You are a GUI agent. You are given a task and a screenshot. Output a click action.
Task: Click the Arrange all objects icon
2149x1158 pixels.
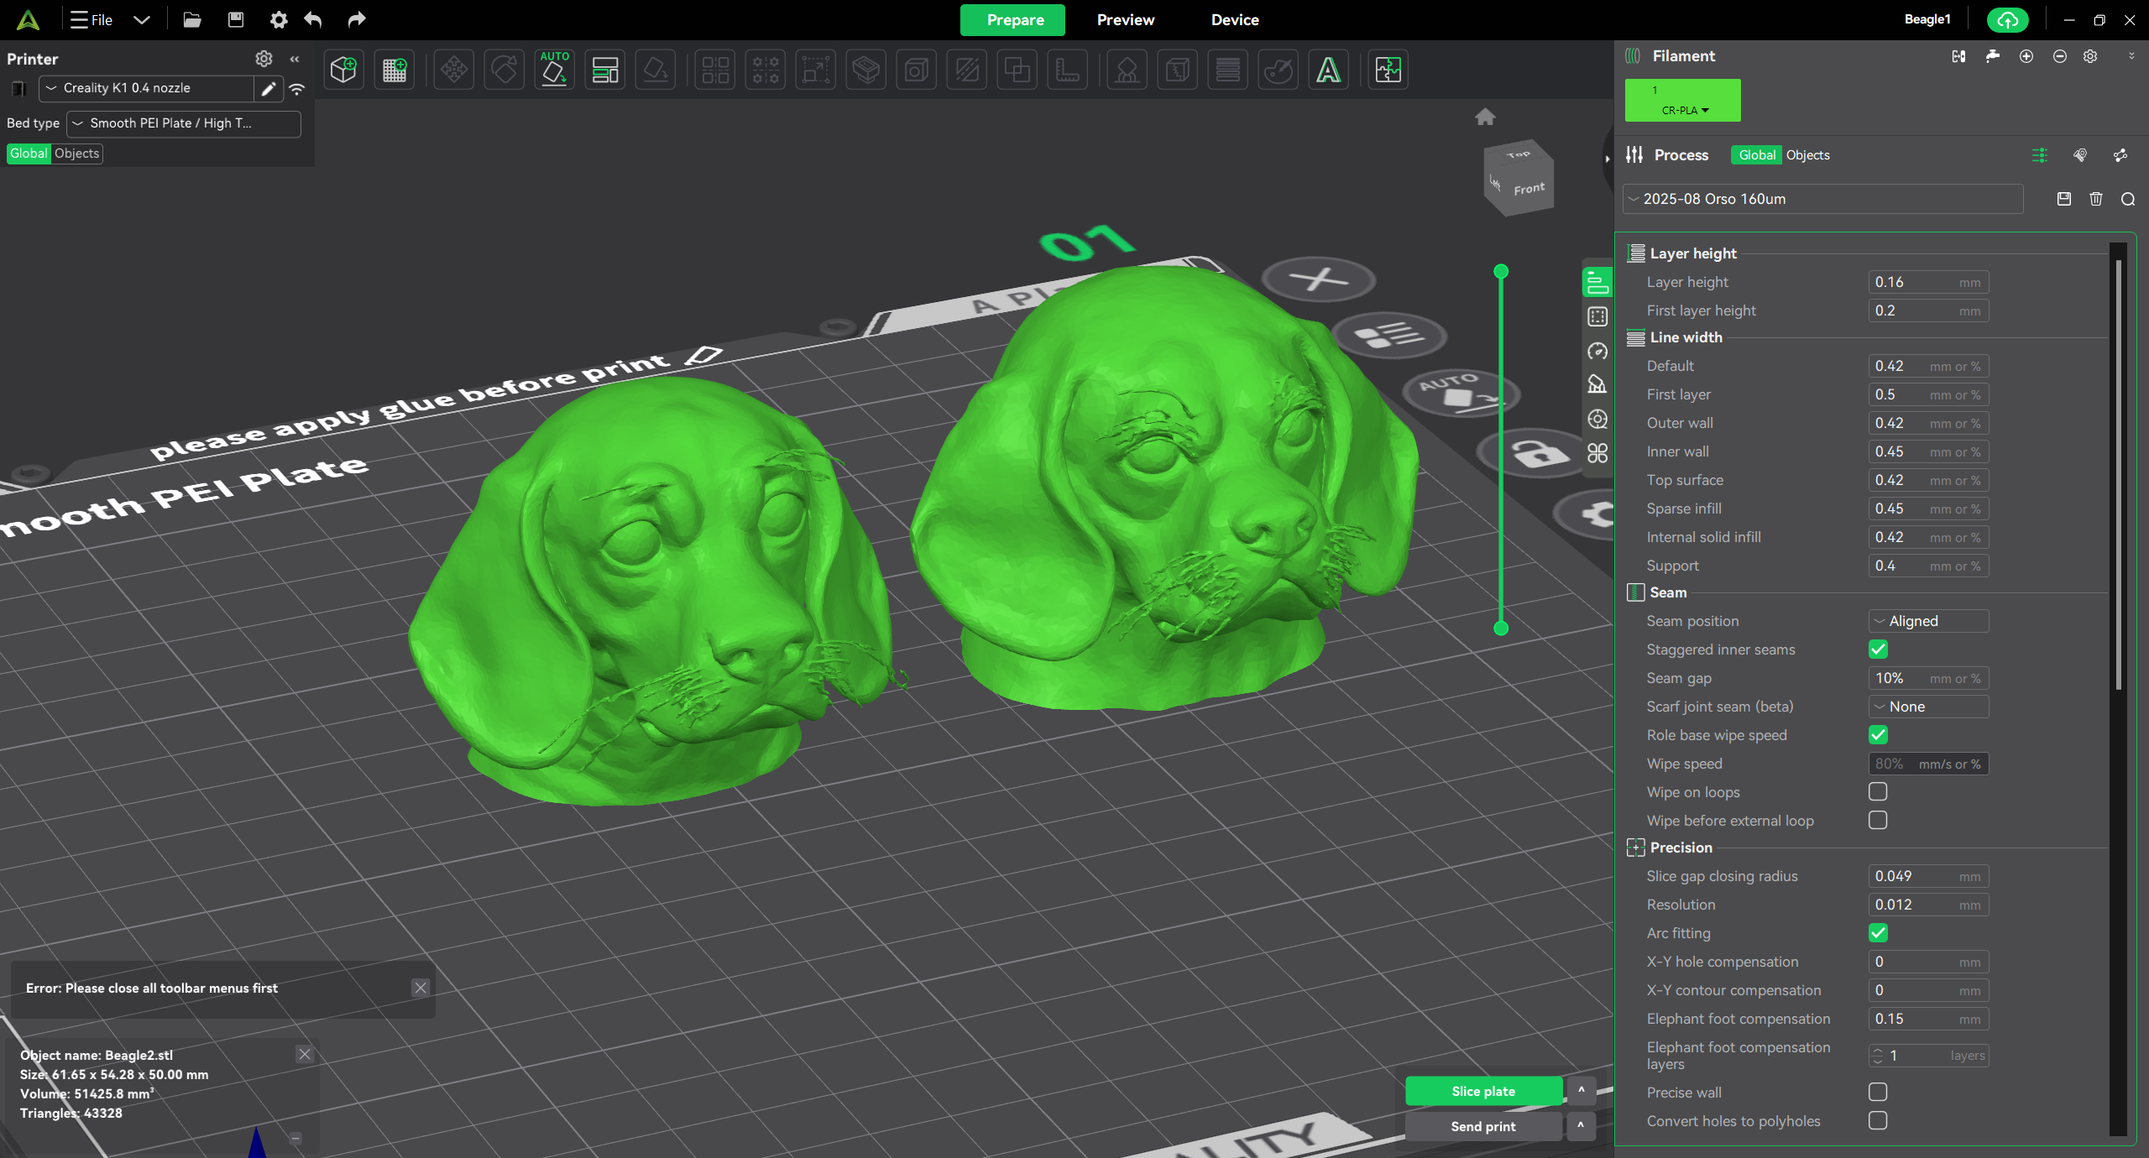tap(605, 70)
